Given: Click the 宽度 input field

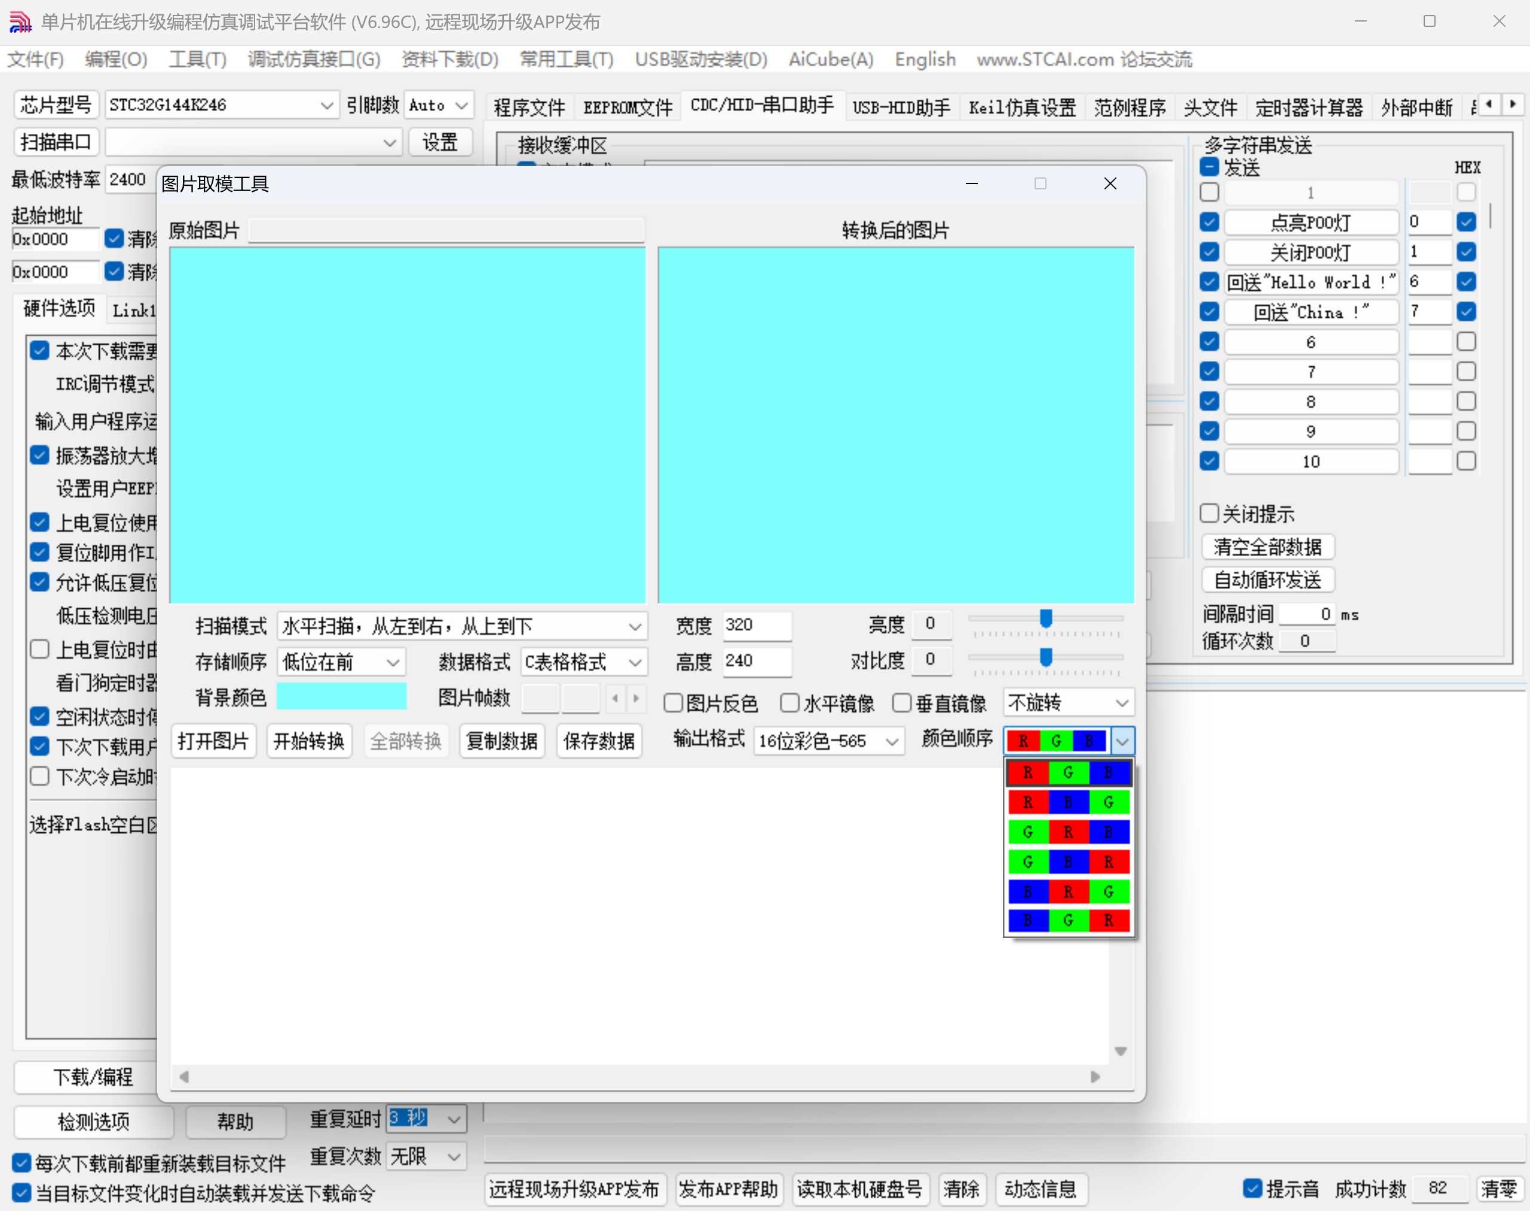Looking at the screenshot, I should [756, 626].
